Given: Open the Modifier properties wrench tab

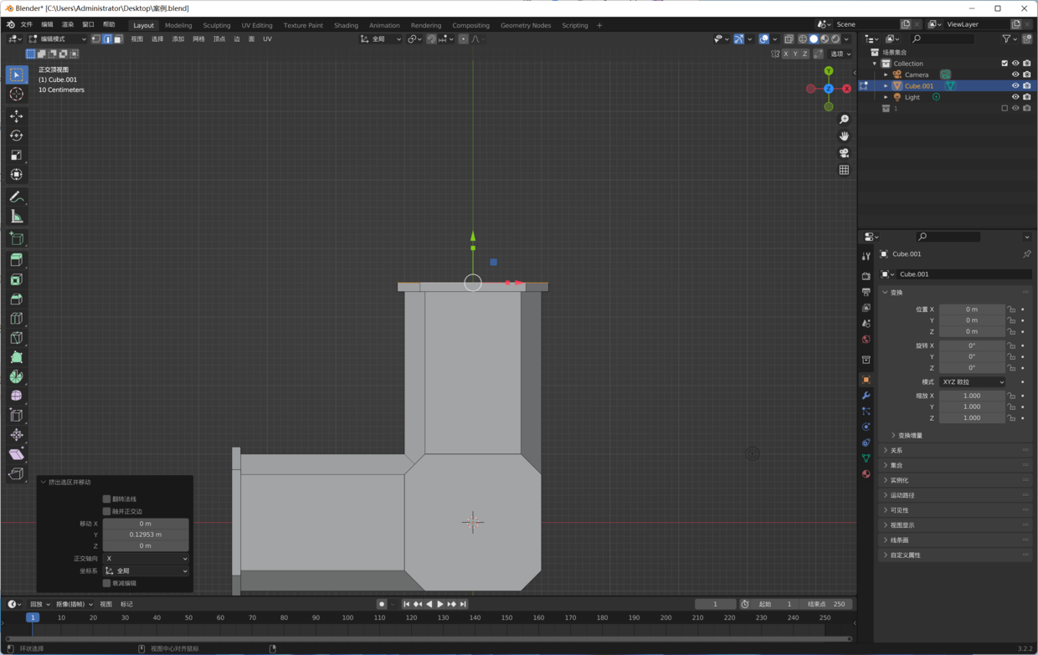Looking at the screenshot, I should (866, 396).
